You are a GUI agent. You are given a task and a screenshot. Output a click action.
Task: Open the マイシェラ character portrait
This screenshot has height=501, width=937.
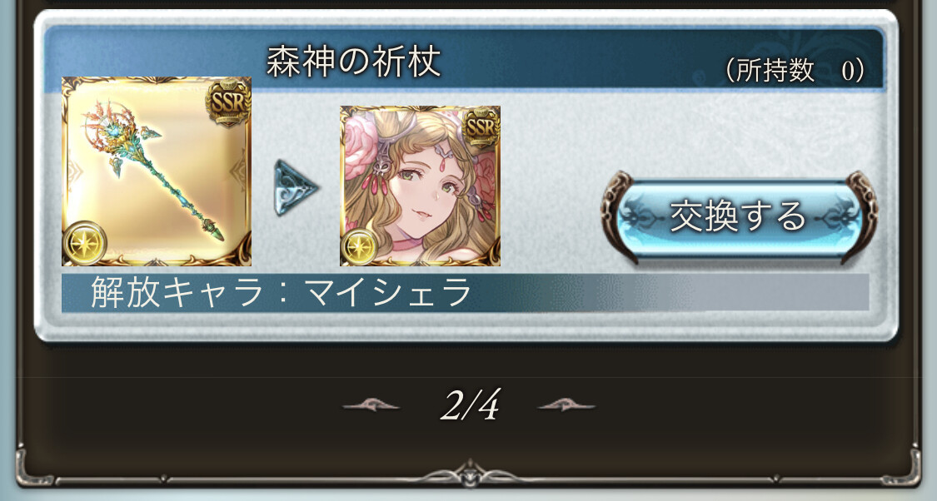tap(420, 186)
